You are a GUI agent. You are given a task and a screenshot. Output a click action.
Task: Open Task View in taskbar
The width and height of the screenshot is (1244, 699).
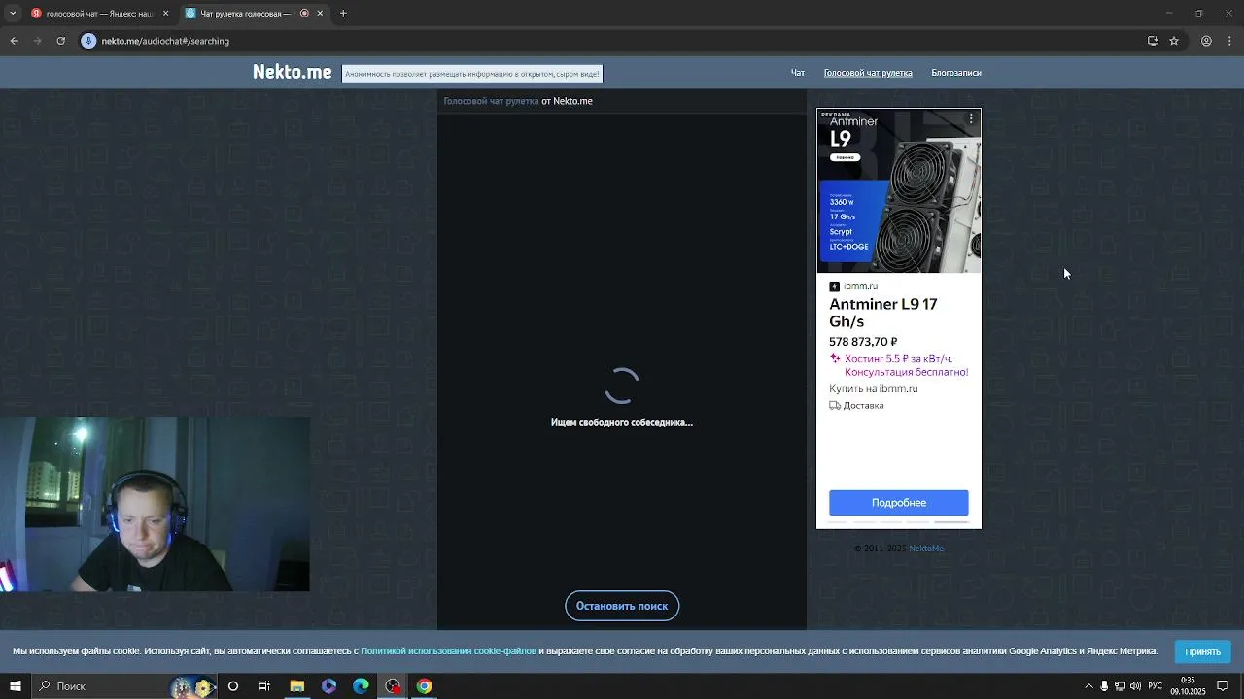[264, 686]
